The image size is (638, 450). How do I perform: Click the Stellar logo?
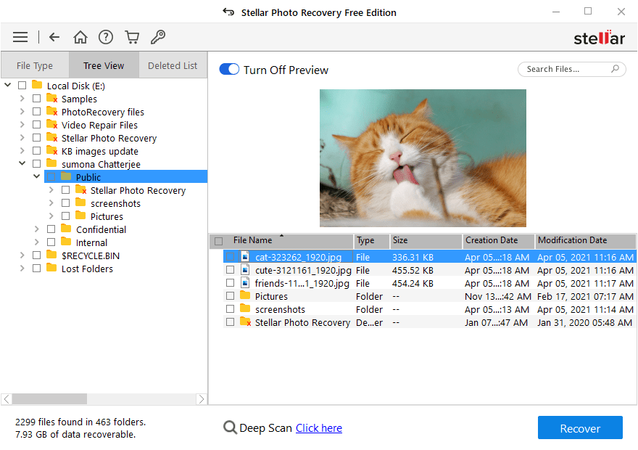point(600,37)
